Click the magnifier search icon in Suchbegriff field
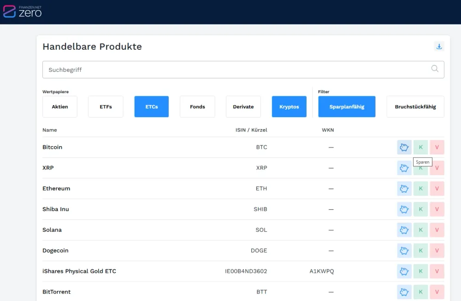Screen dimensions: 461x301 pos(435,69)
